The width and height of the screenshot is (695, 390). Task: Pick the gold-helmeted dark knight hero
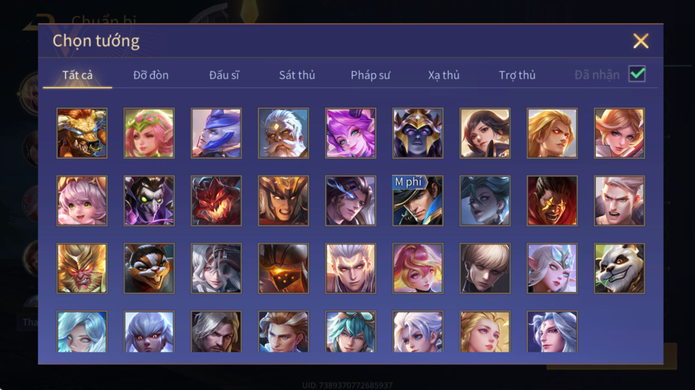point(418,133)
